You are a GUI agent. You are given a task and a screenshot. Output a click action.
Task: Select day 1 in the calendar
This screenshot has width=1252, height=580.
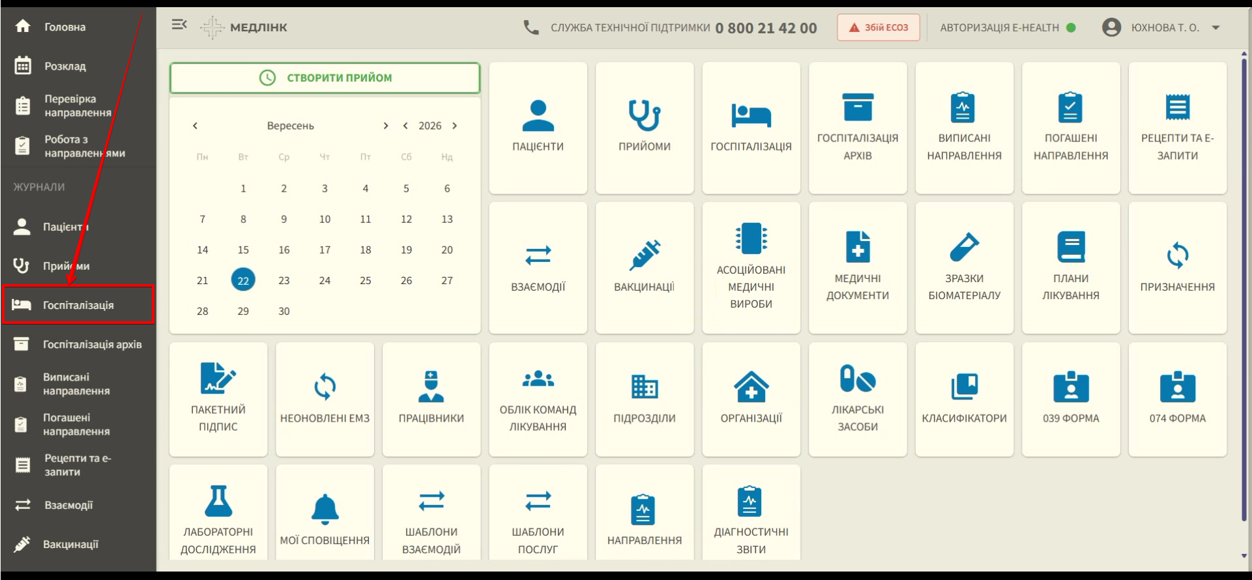243,188
